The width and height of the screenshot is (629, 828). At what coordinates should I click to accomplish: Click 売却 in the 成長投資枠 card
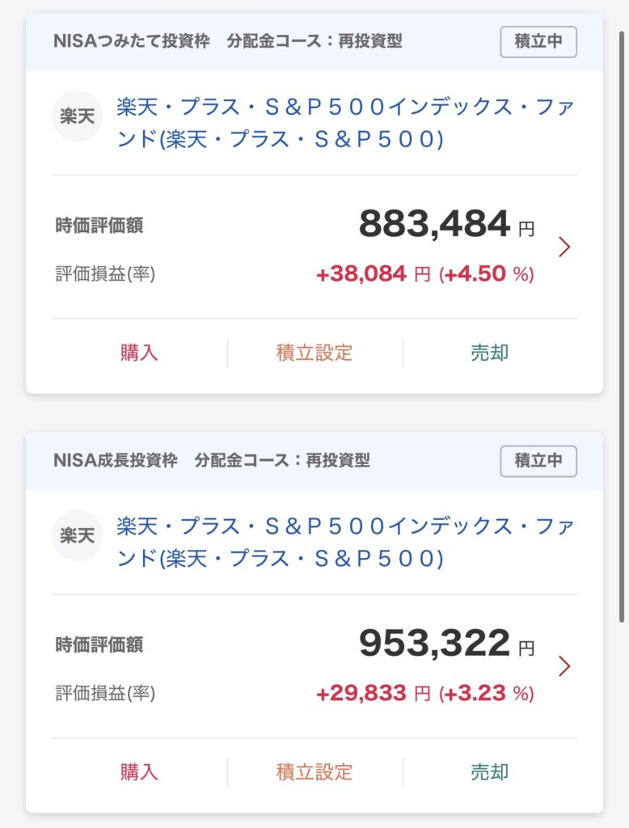click(x=490, y=772)
